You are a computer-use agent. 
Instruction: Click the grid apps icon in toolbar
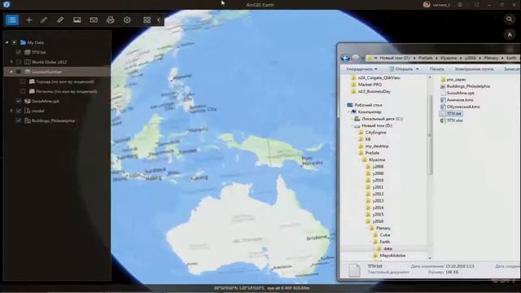pyautogui.click(x=147, y=20)
